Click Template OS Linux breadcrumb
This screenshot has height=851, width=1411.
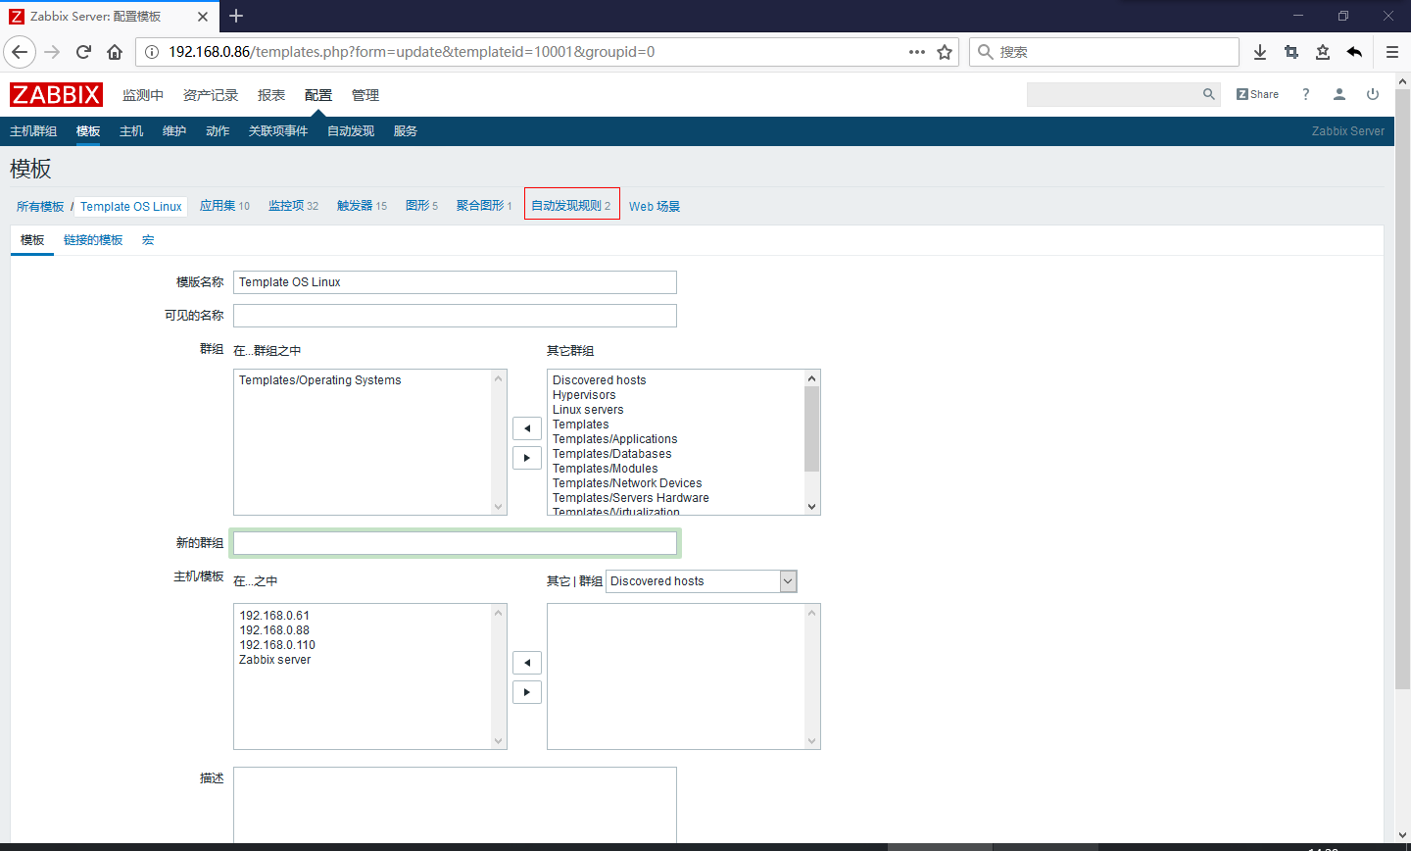[131, 207]
